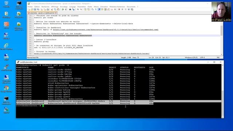Click the 'kubectl proxy' line in Notepad++
This screenshot has height=131, width=233.
click(41, 41)
